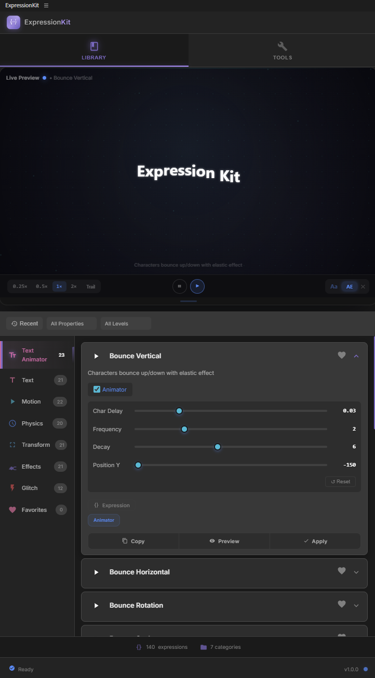Click the Ready status checkmark
This screenshot has height=678, width=375.
click(x=12, y=668)
